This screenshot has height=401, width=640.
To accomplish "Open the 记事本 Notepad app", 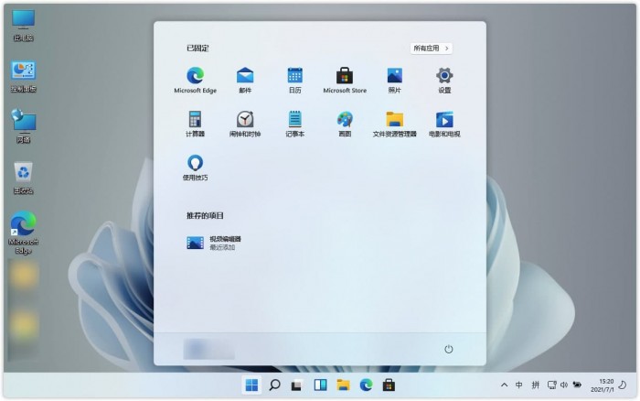I will (294, 124).
